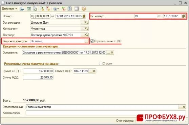
Task: Click the Основание field Списание с расчетного счета
Action: (64, 53)
